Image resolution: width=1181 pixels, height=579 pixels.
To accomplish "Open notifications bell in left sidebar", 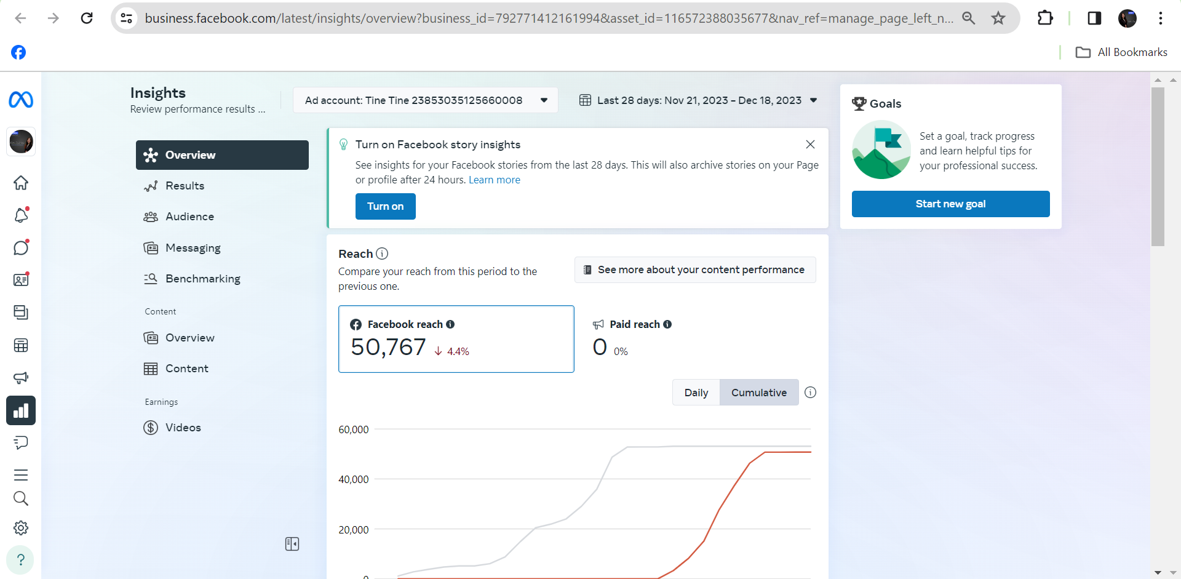I will (21, 215).
